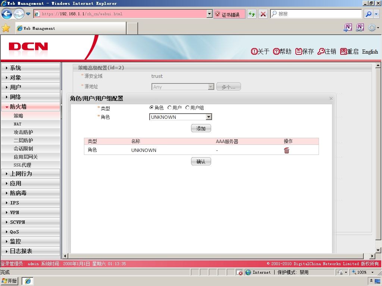Switch interface language to English
This screenshot has width=382, height=286.
[x=370, y=52]
